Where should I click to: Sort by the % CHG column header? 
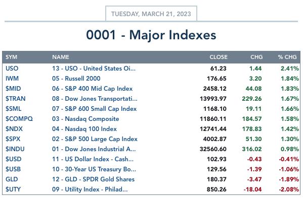click(287, 57)
